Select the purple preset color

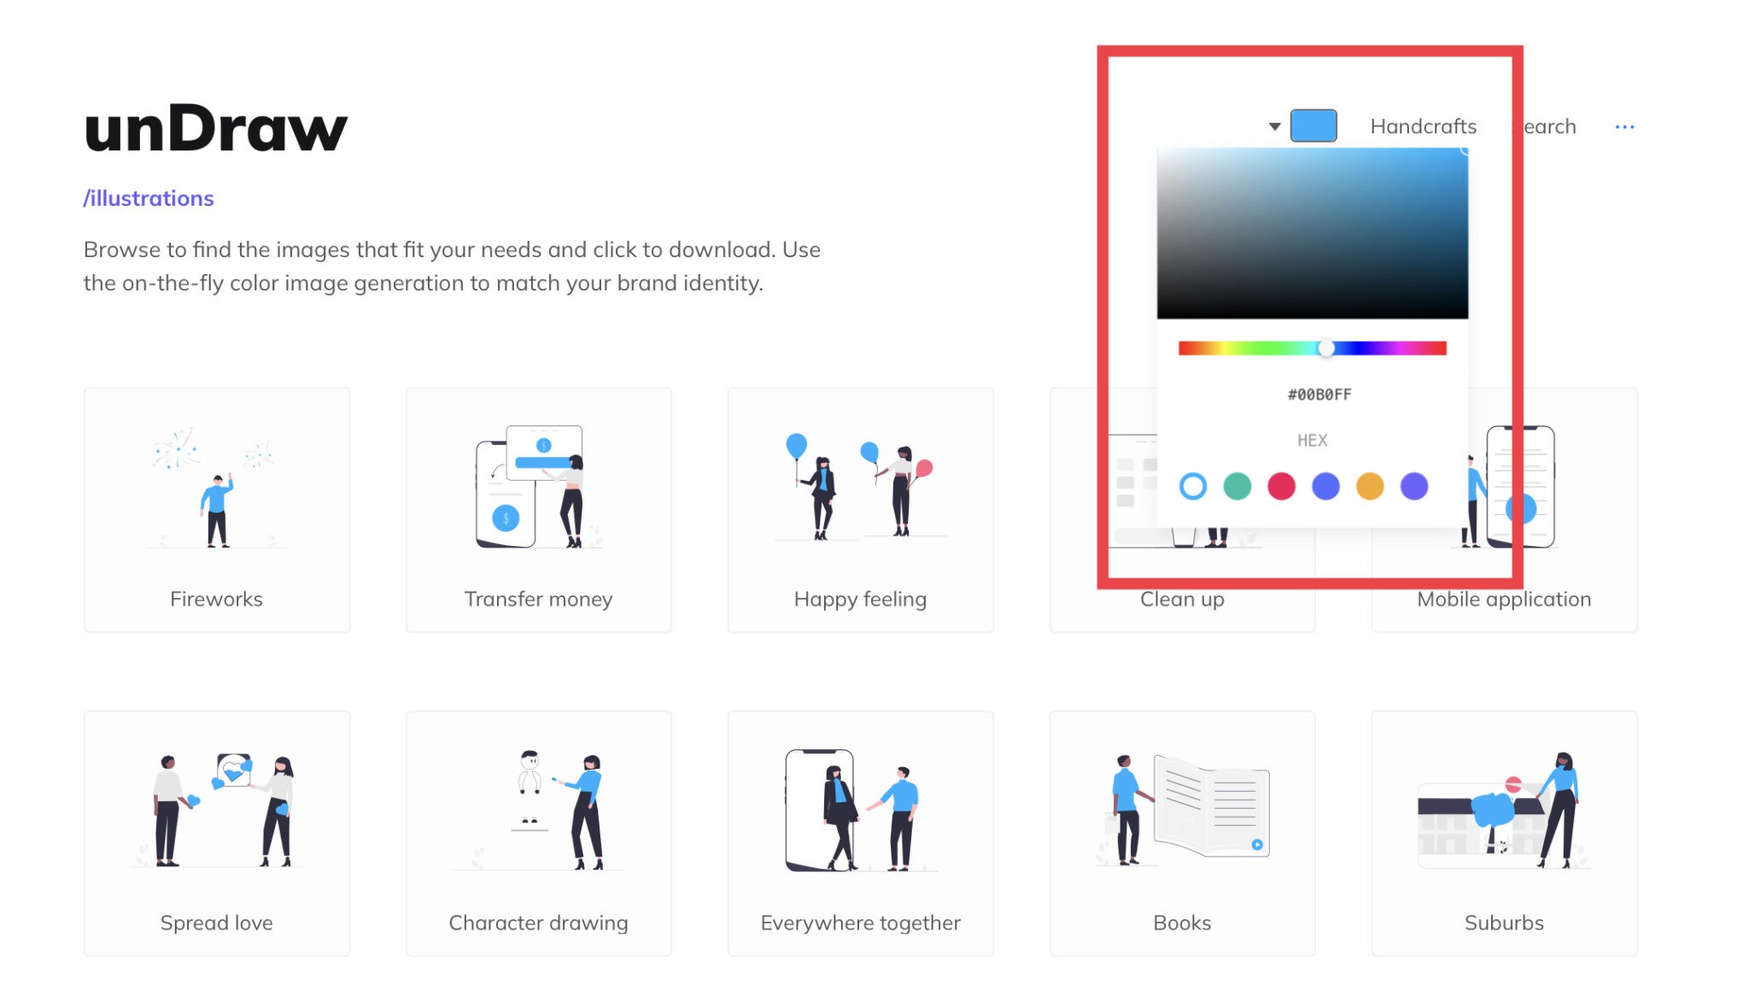1415,487
